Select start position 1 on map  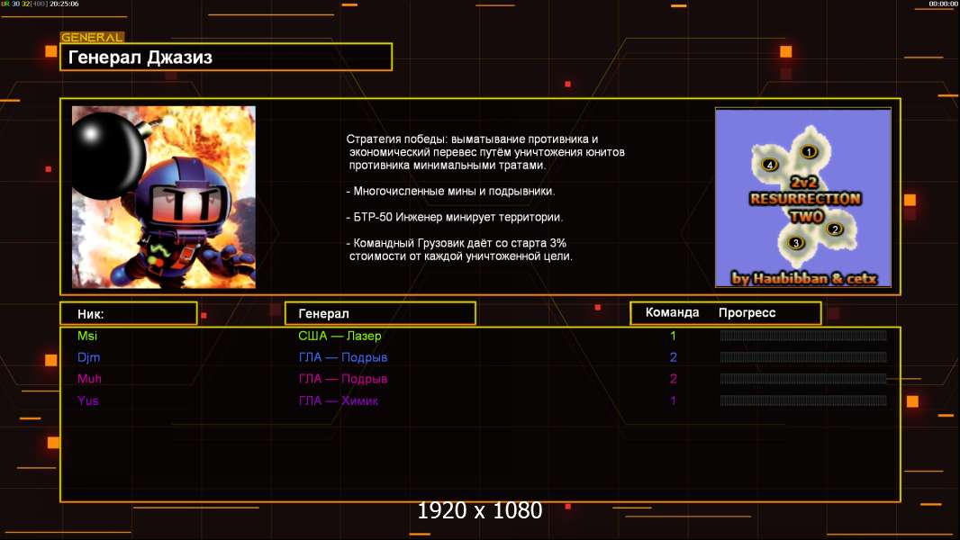coord(808,152)
